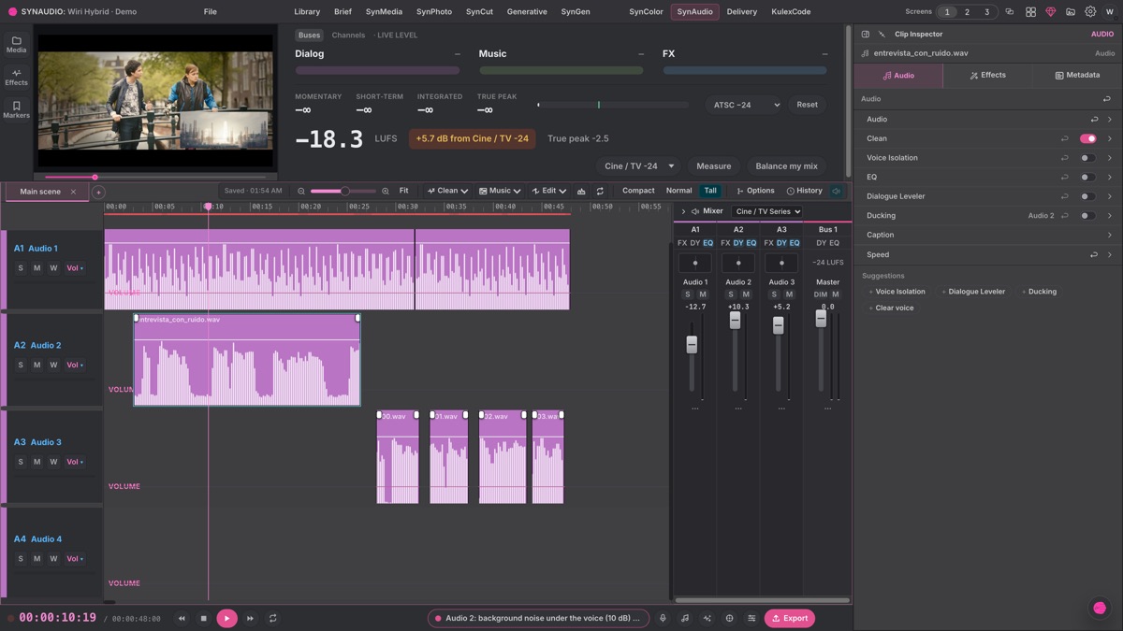The image size is (1123, 631).
Task: Expand the Caption row chevron
Action: [1110, 235]
